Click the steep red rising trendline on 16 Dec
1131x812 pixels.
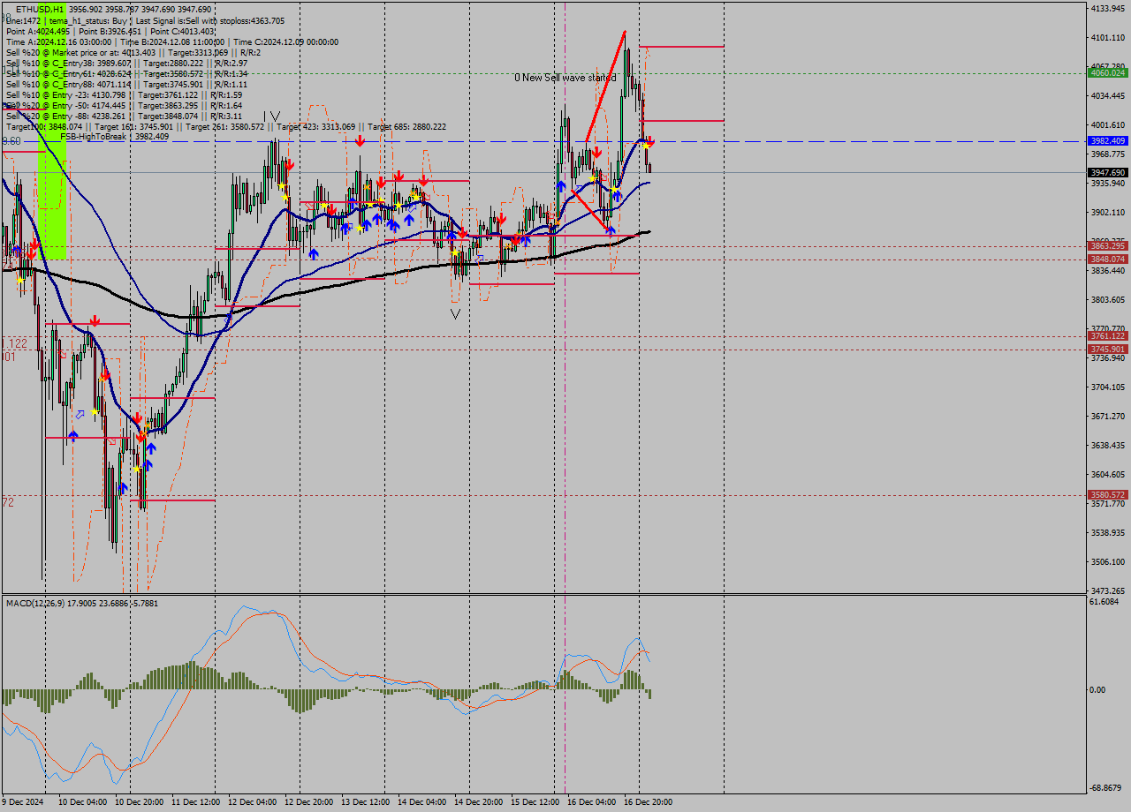pyautogui.click(x=606, y=85)
